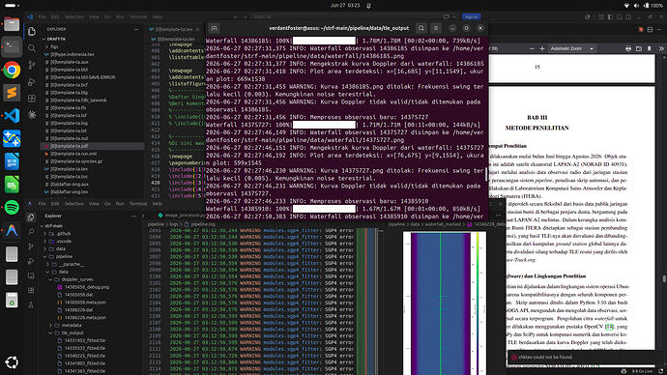This screenshot has height=375, width=667.
Task: Zoom out with the PDF minus button
Action: tap(532, 49)
